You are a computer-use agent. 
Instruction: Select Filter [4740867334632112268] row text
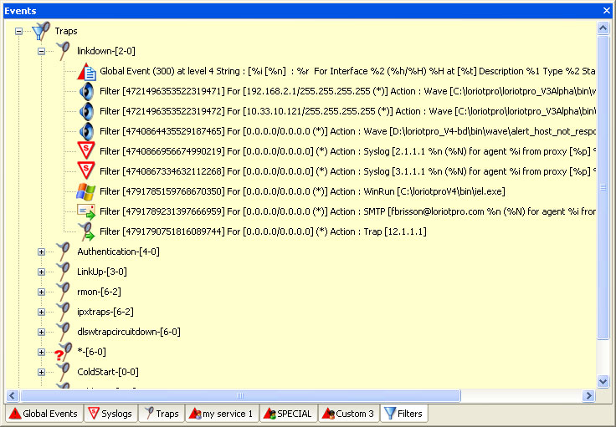click(347, 171)
